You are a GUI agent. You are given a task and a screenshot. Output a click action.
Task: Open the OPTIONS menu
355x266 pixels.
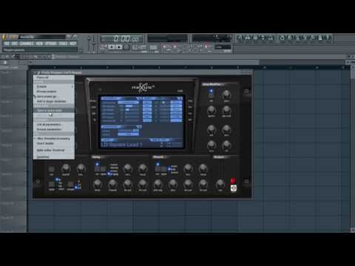click(50, 44)
